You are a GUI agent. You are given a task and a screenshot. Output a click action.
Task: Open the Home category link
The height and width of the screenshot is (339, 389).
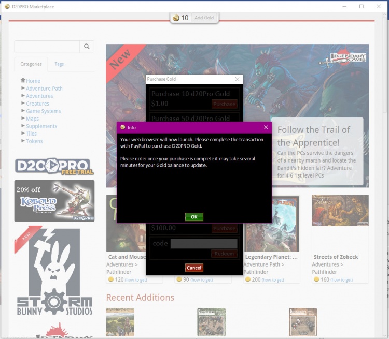[x=33, y=81]
